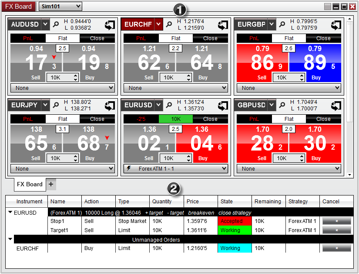Toggle the PnL display on GBPUSD tile

click(254, 119)
